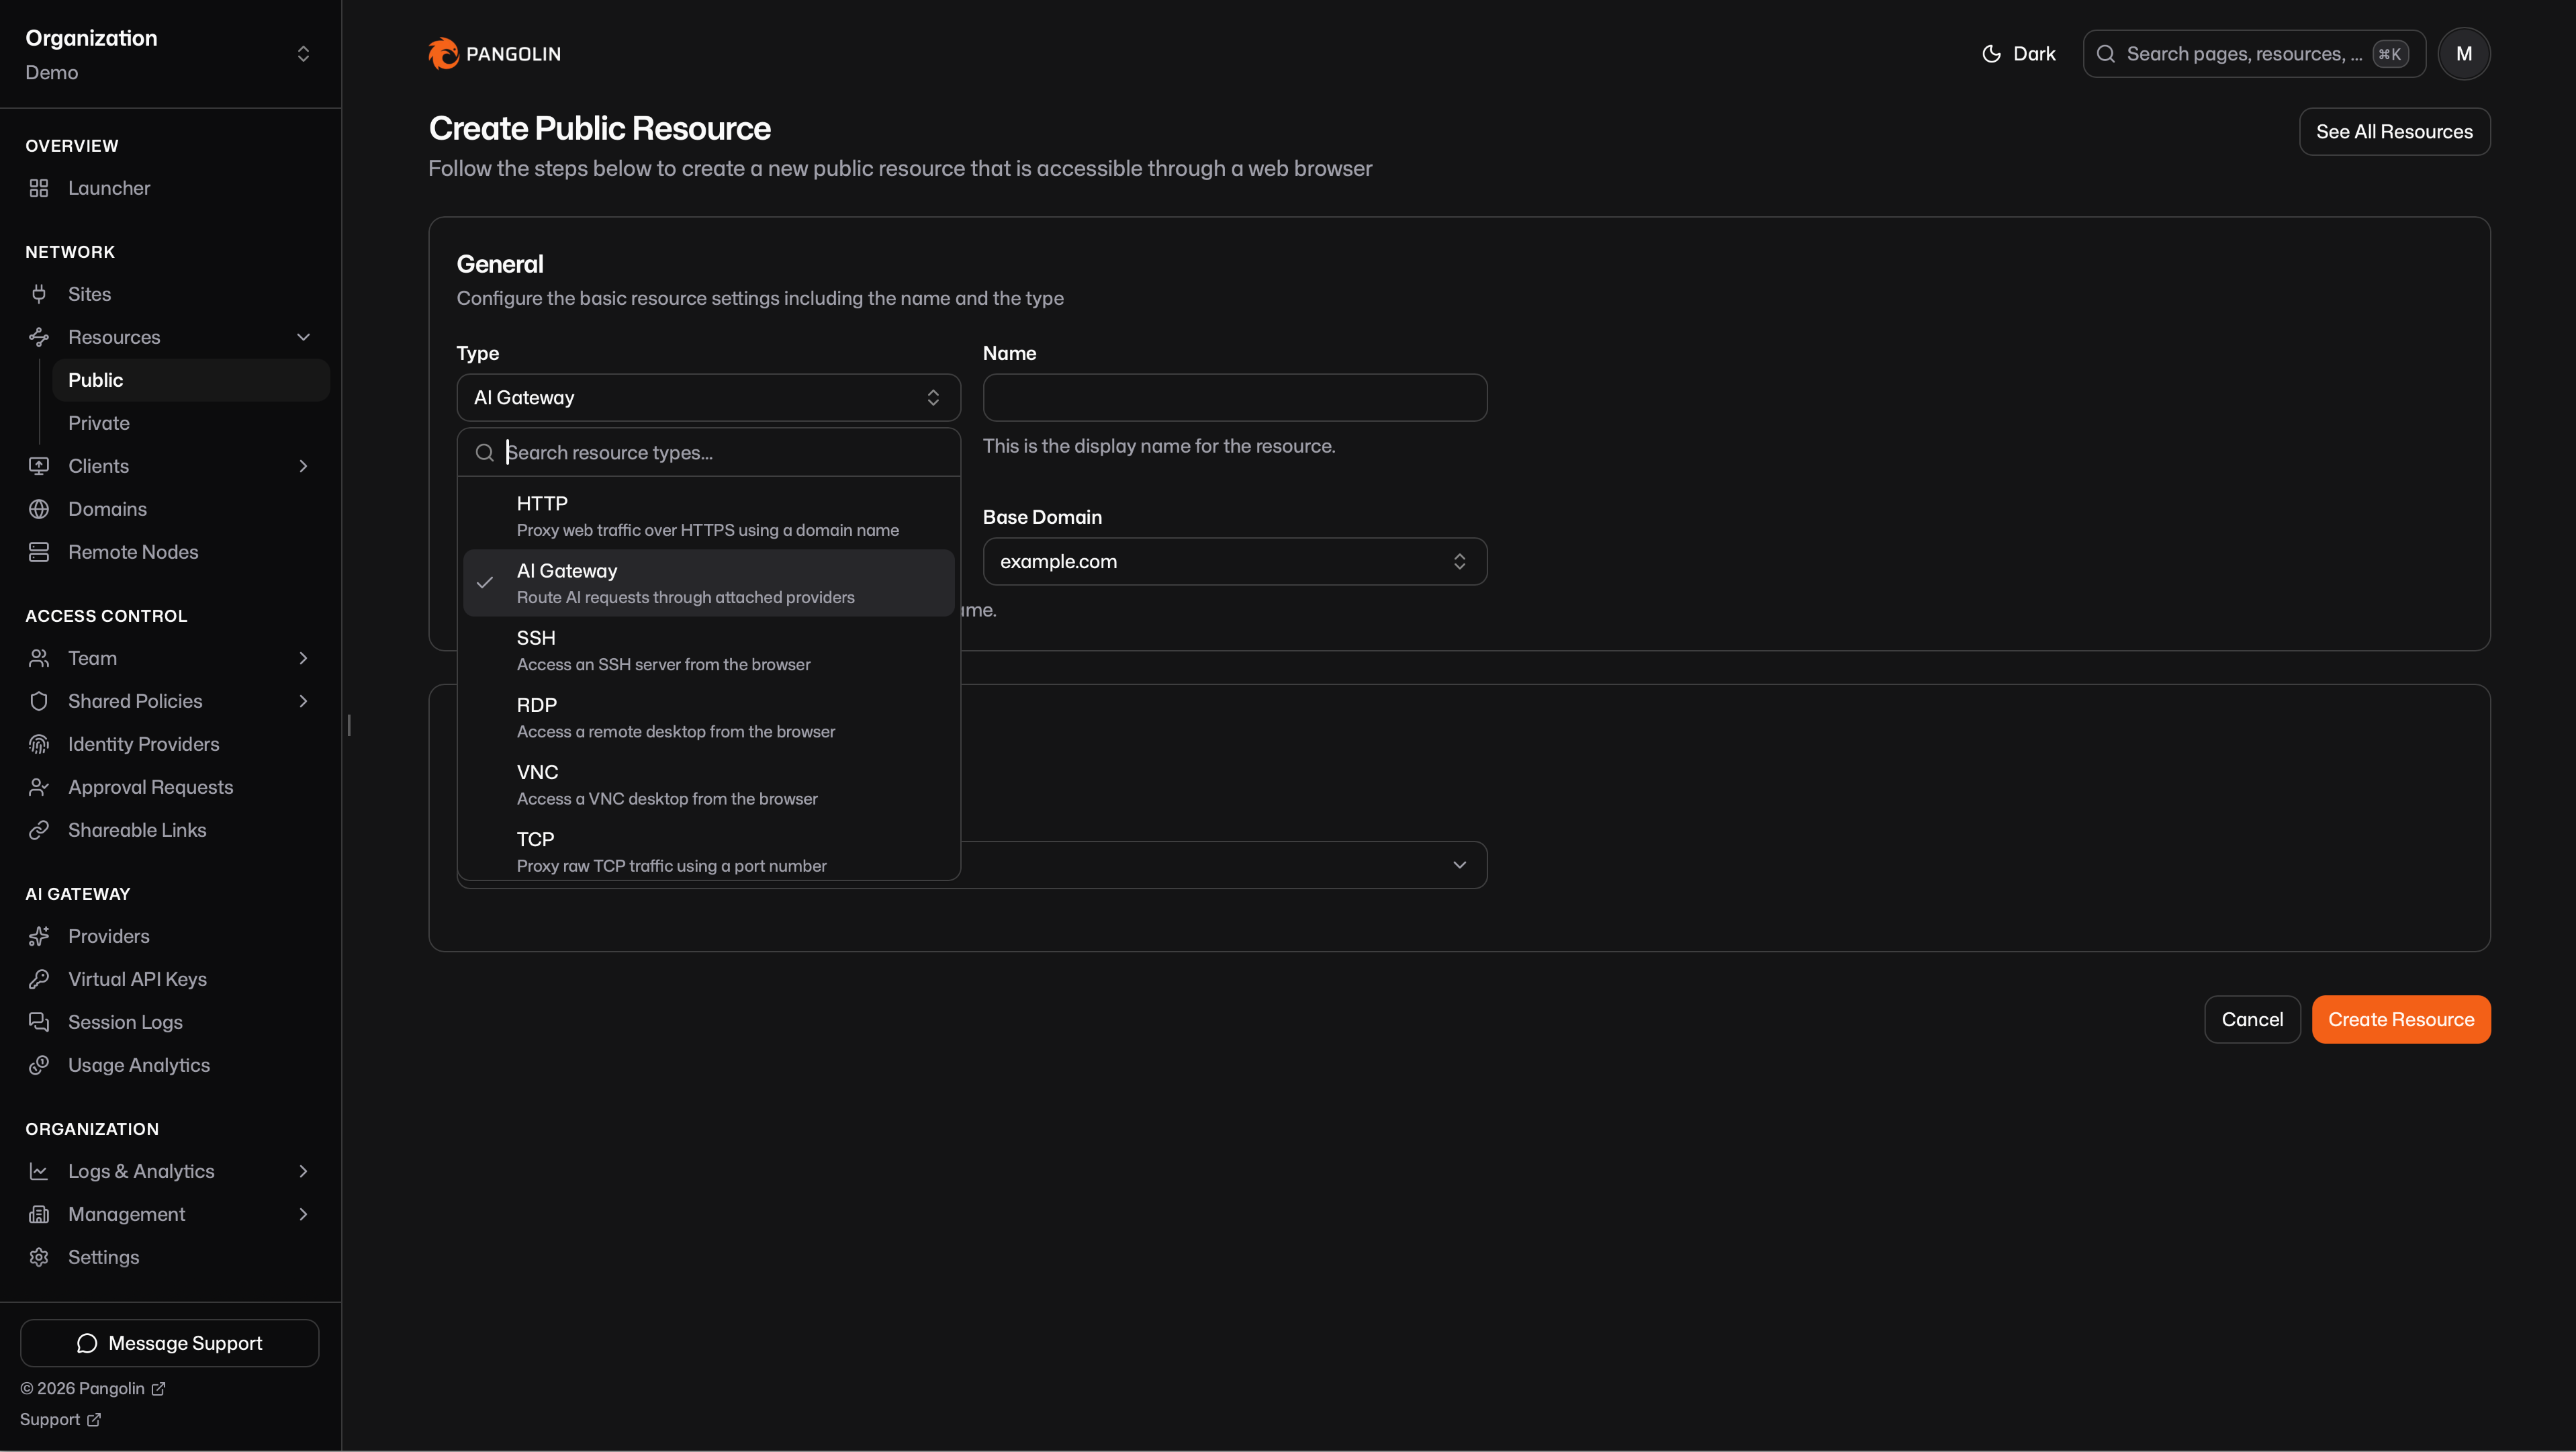The height and width of the screenshot is (1452, 2576).
Task: Click the Providers sparkle icon
Action: coord(39,936)
